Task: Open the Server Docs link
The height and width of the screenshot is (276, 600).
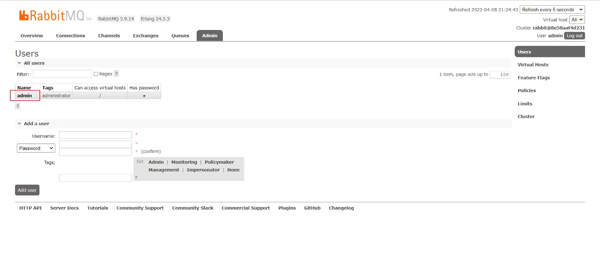Action: (64, 208)
